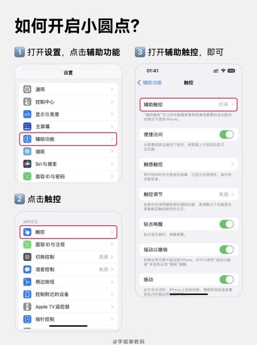Toggle the 便捷访问 switch
The image size is (257, 345).
227,135
